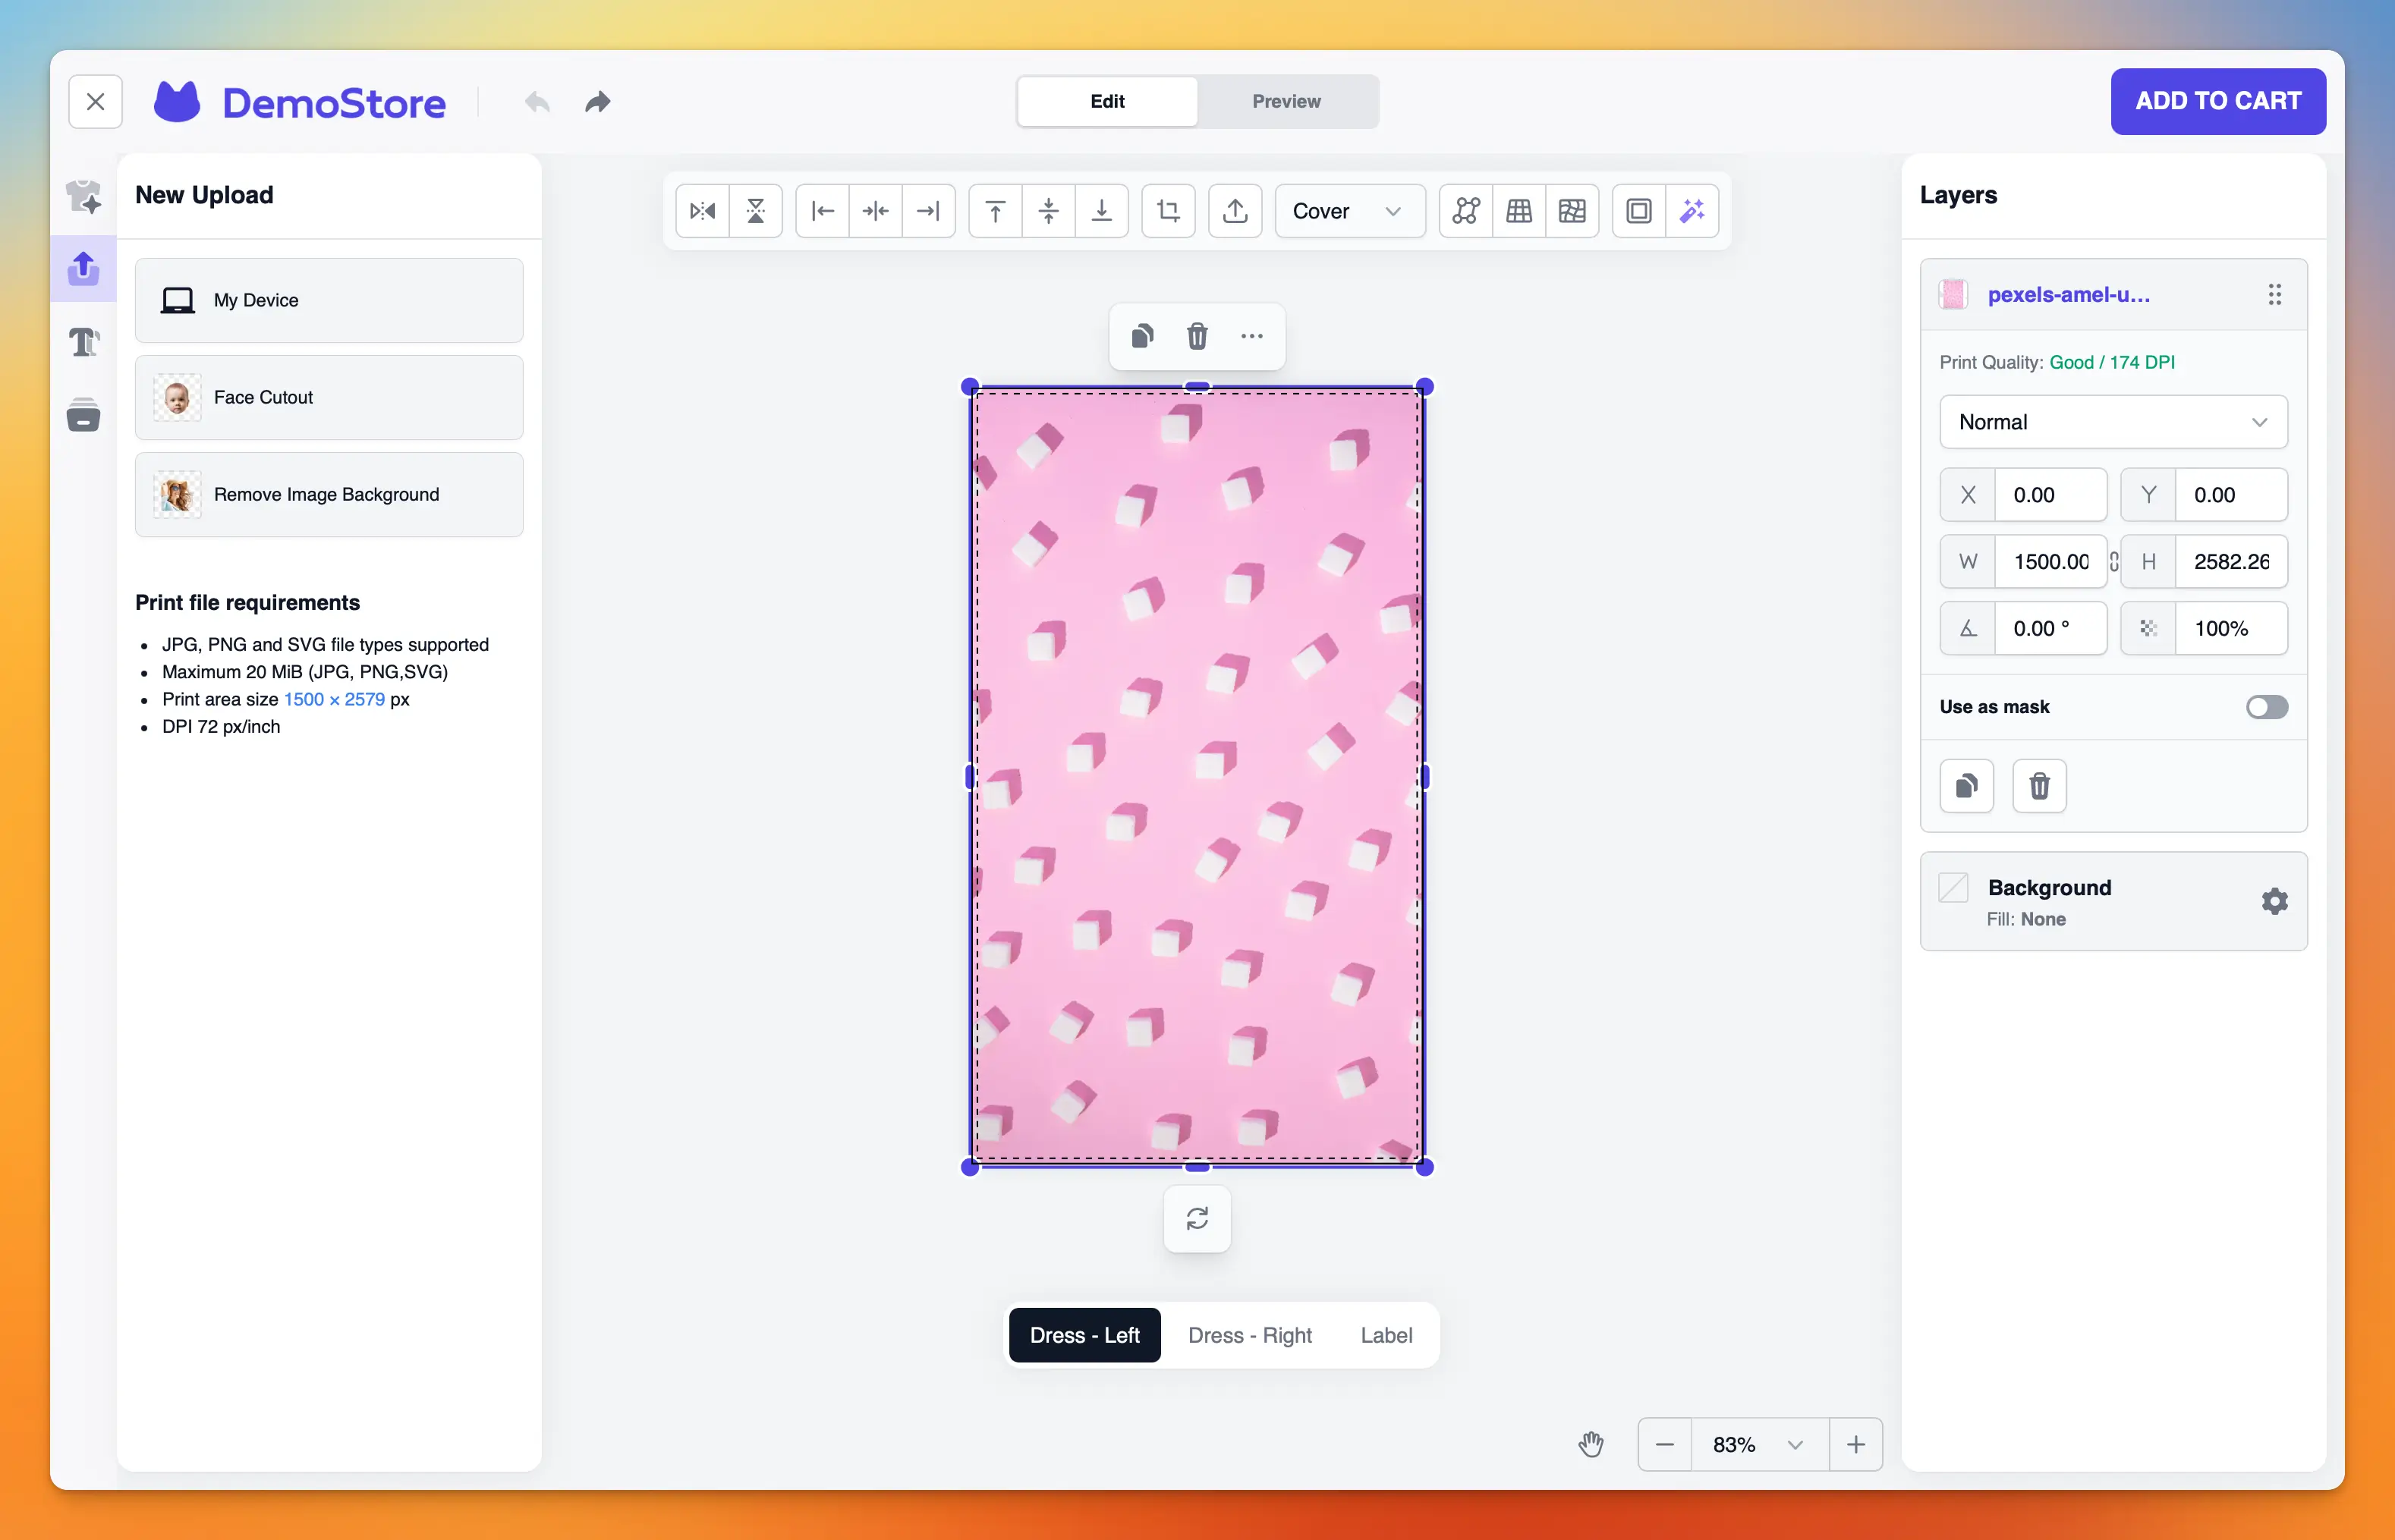2395x1540 pixels.
Task: Align layer to the top edge
Action: 994,211
